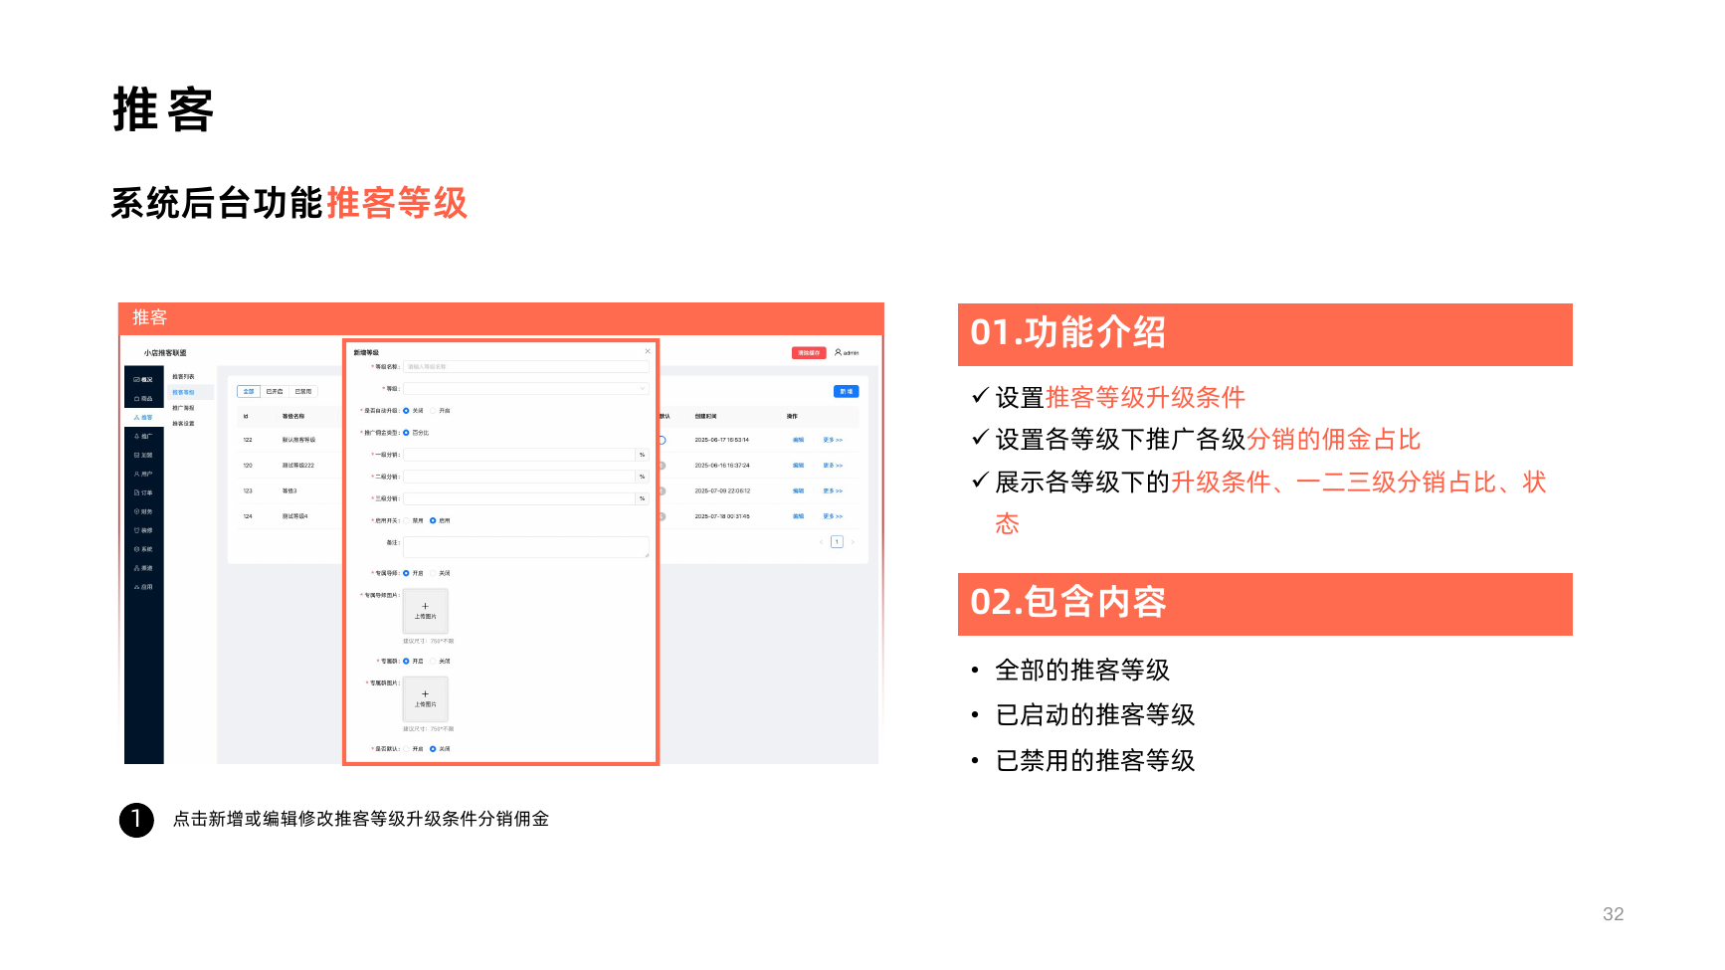Open the 渠道 sidebar item
This screenshot has width=1725, height=970.
[x=143, y=569]
